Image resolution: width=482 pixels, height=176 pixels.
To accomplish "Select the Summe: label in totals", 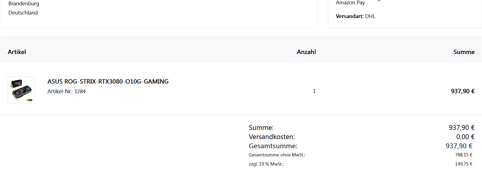I will pyautogui.click(x=261, y=128).
